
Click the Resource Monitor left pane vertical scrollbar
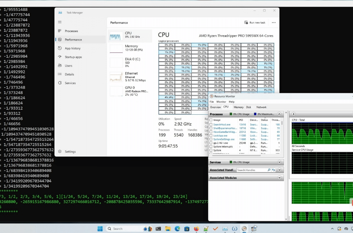[x=286, y=165]
